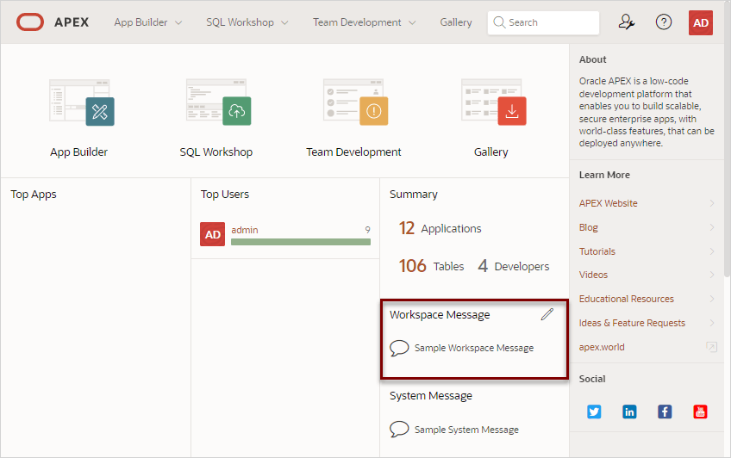Open the Team Development tile icon
Viewport: 731px width, 458px height.
tap(355, 102)
